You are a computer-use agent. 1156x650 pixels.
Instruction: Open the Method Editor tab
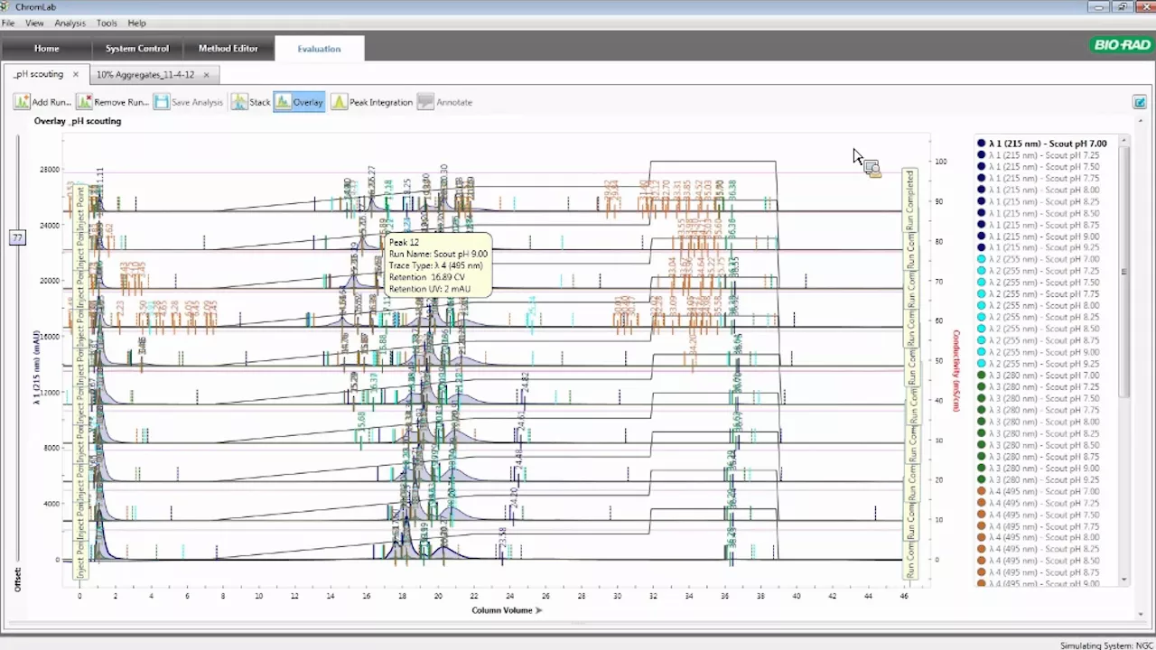228,48
